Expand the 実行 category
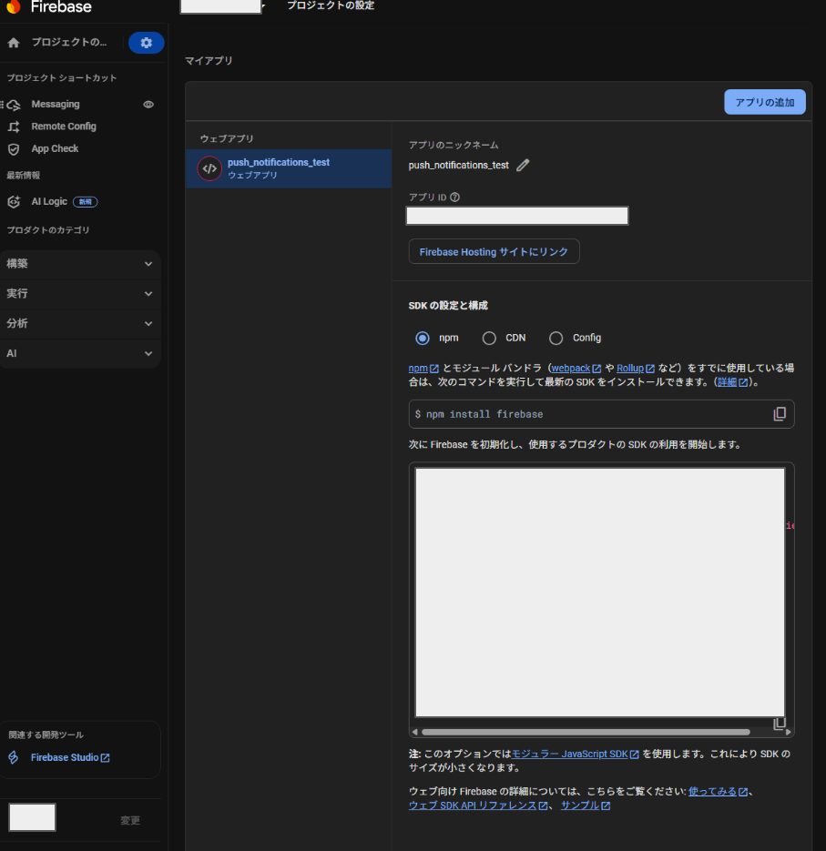Viewport: 826px width, 851px height. [80, 294]
